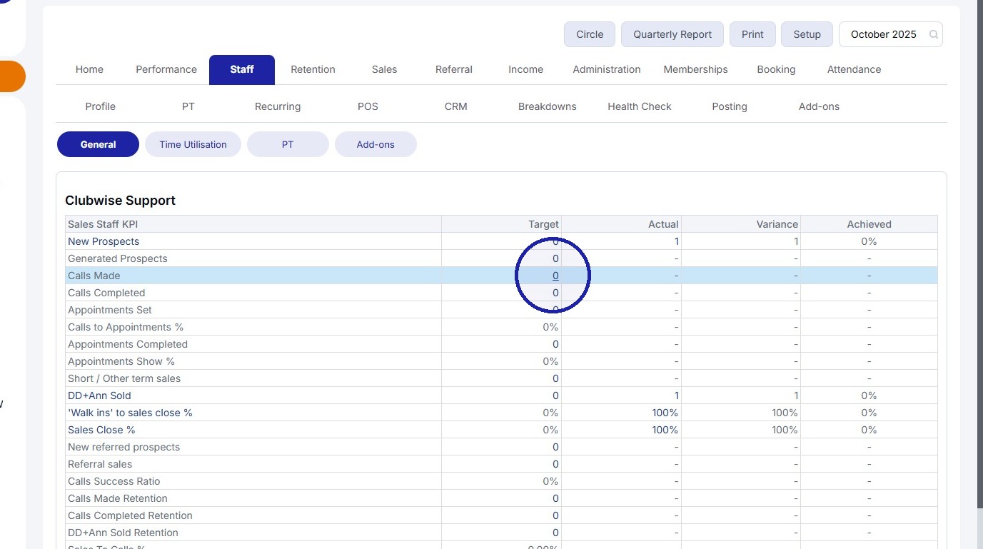Switch to the POS sub-tab
This screenshot has width=983, height=549.
coord(368,106)
